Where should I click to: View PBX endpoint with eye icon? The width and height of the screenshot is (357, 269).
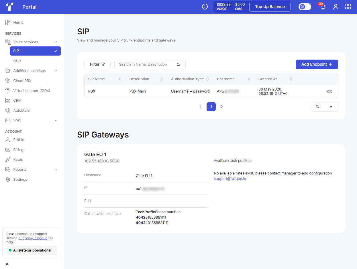[x=329, y=92]
